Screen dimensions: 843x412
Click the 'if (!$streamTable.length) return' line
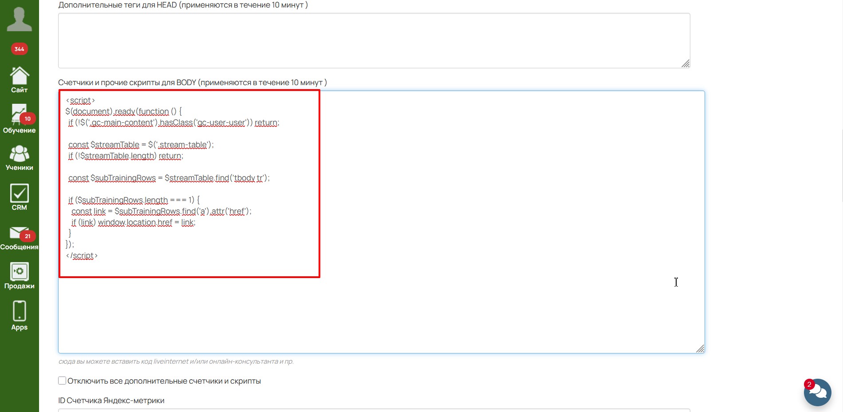pos(126,156)
